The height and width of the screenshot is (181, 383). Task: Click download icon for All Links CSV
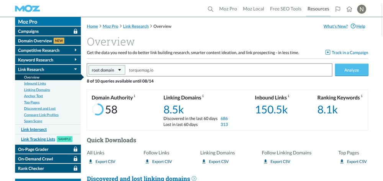90,161
